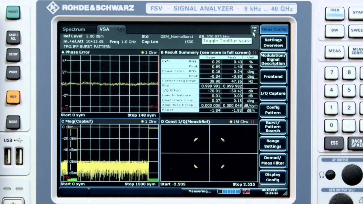Click the Stop 148 sym label
Screen dimensions: 363x204
coord(142,115)
